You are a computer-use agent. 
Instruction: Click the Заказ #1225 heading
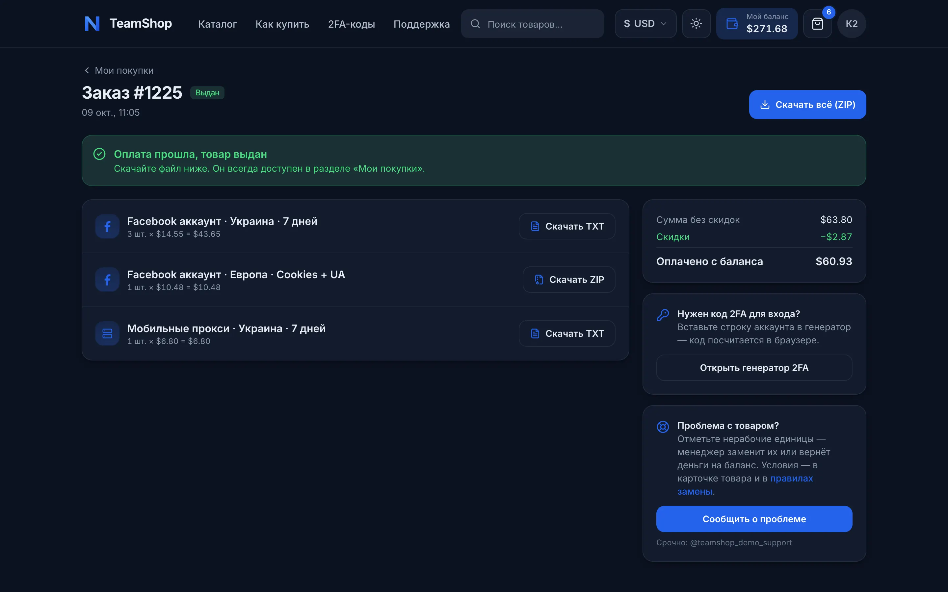coord(132,93)
